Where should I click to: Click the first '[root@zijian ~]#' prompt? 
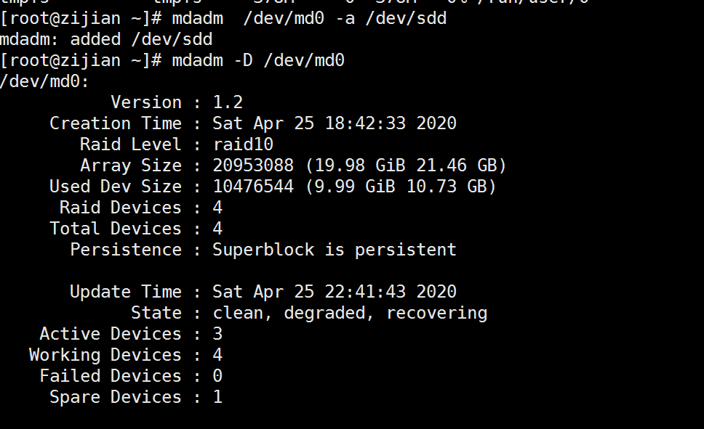click(x=80, y=18)
